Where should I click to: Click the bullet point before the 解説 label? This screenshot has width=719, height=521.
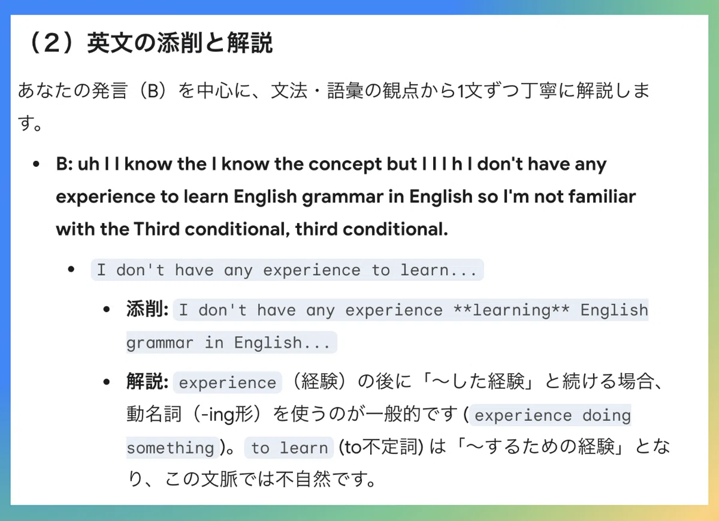(x=107, y=382)
